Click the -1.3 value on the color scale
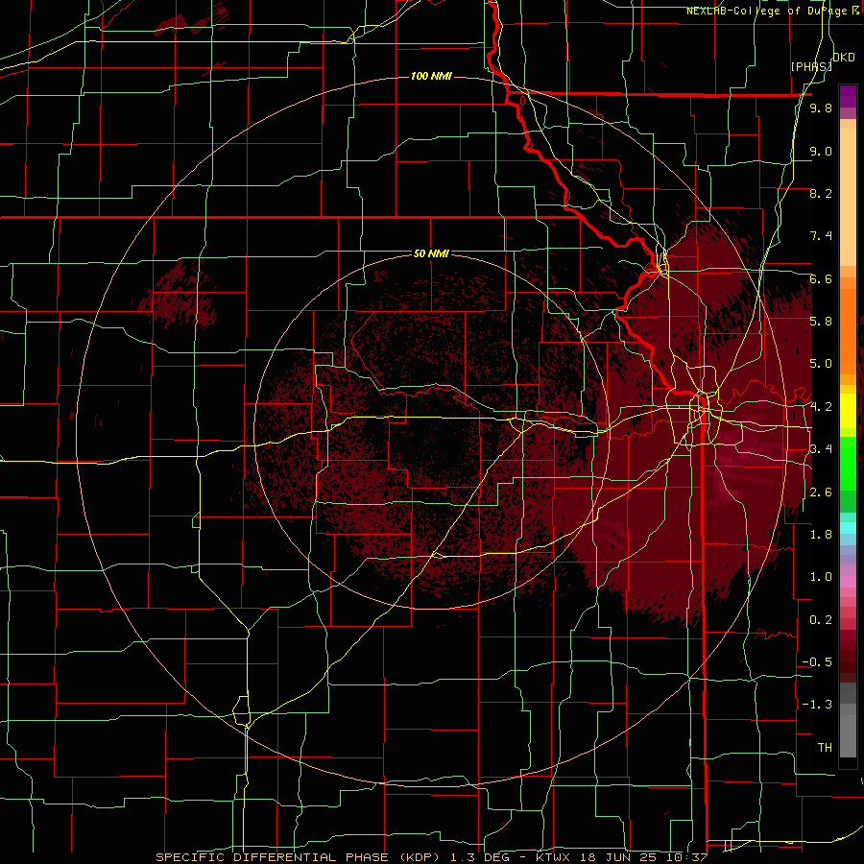864x864 pixels. pyautogui.click(x=817, y=705)
